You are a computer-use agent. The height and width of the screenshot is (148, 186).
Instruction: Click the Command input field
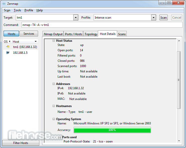pos(102,25)
